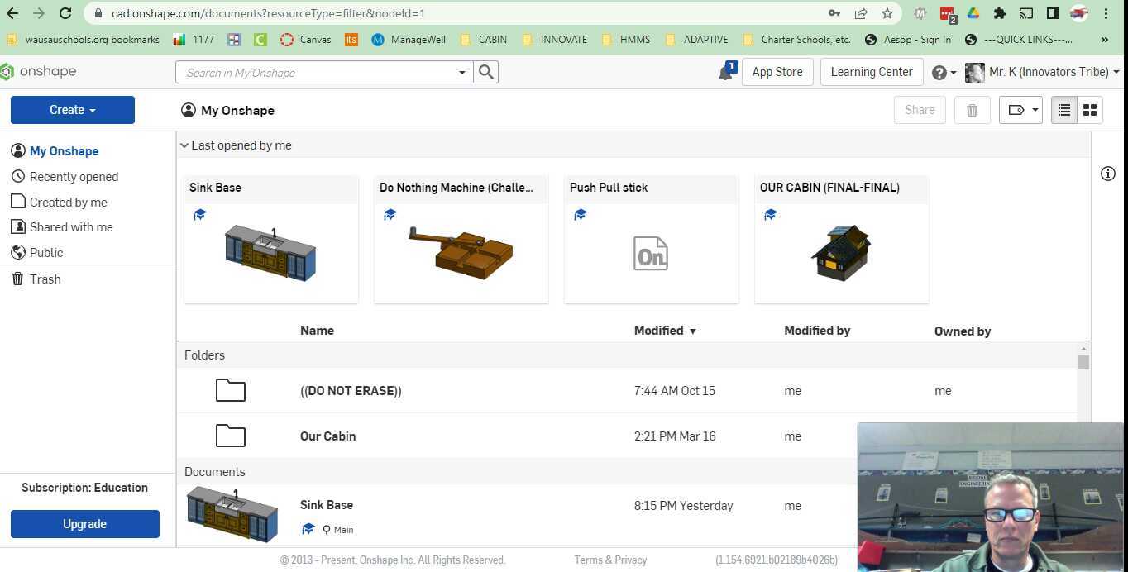This screenshot has width=1128, height=572.
Task: Open the search magnifying glass icon
Action: [485, 72]
